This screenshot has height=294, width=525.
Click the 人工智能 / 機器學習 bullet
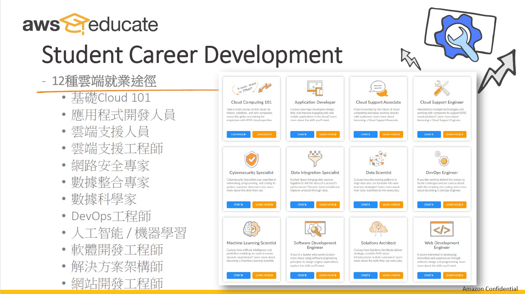(129, 233)
